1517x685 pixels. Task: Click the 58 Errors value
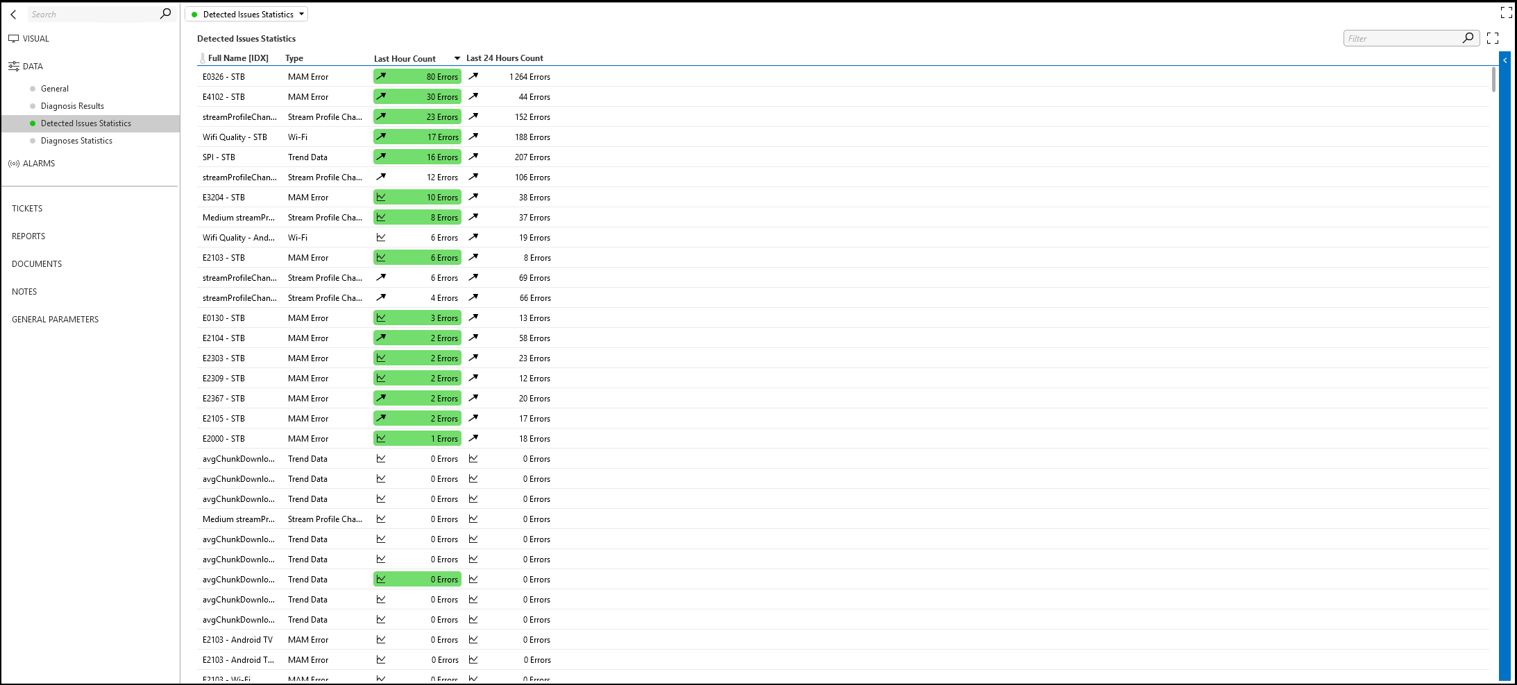click(534, 338)
